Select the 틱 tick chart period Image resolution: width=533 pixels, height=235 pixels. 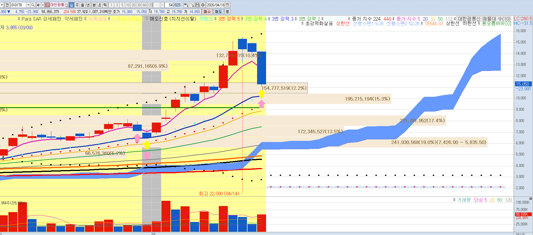tap(105, 5)
